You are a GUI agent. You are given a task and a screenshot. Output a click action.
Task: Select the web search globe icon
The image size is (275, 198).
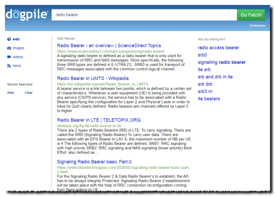pyautogui.click(x=9, y=39)
